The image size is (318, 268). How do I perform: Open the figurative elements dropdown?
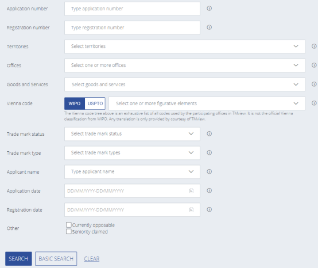207,104
